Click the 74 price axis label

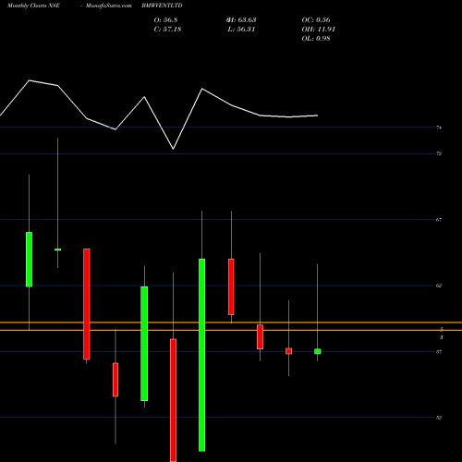439,128
